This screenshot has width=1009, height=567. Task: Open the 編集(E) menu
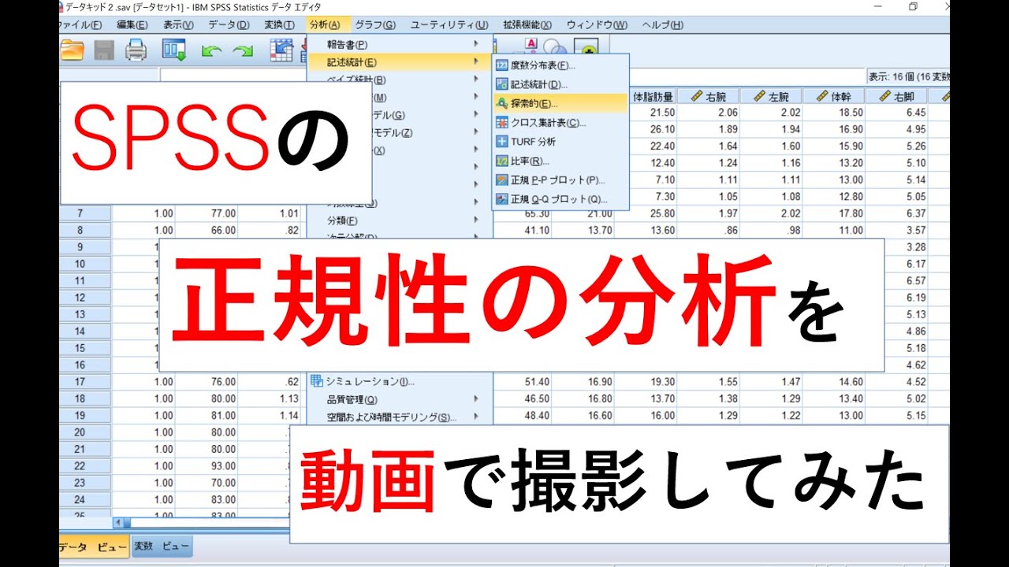tap(132, 25)
